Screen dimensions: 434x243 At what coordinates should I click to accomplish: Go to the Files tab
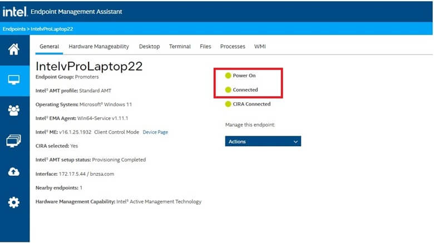coord(205,47)
